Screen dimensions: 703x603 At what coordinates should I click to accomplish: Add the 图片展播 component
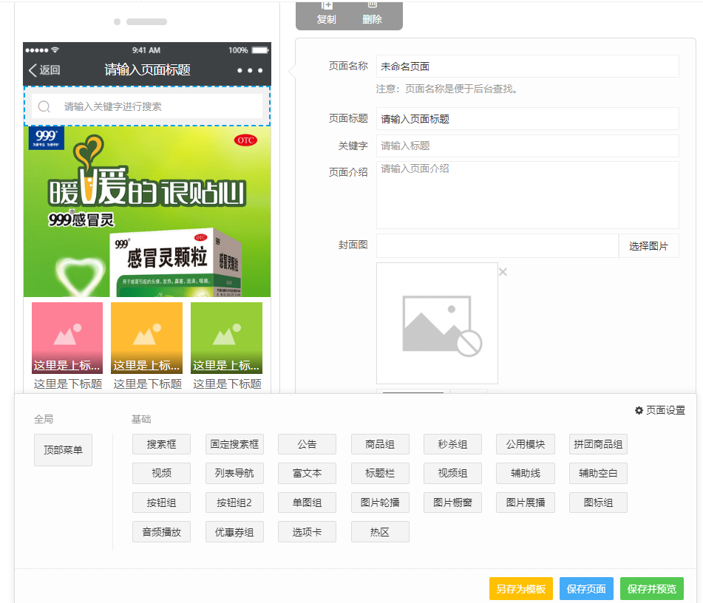coord(526,502)
